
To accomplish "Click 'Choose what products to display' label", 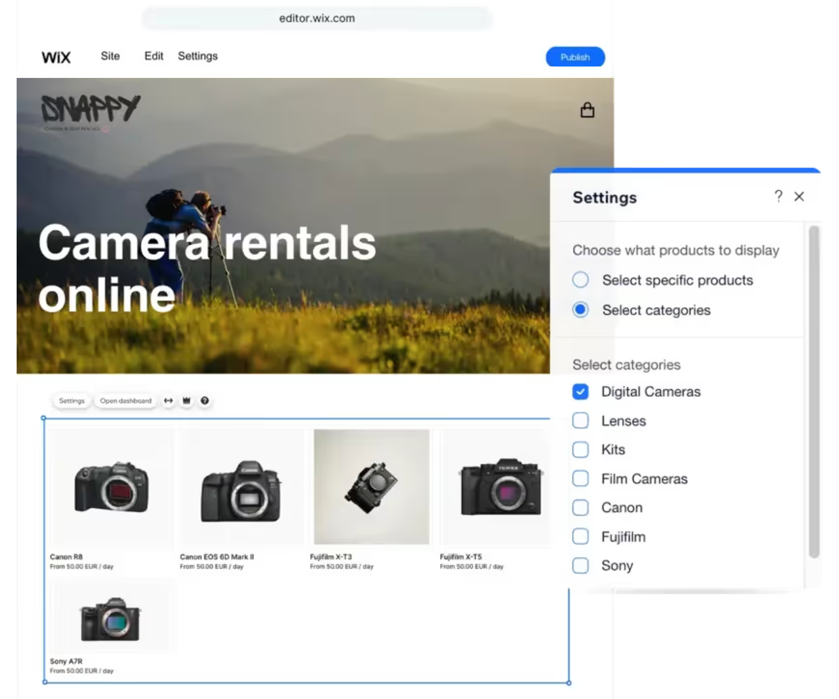I will [x=676, y=250].
